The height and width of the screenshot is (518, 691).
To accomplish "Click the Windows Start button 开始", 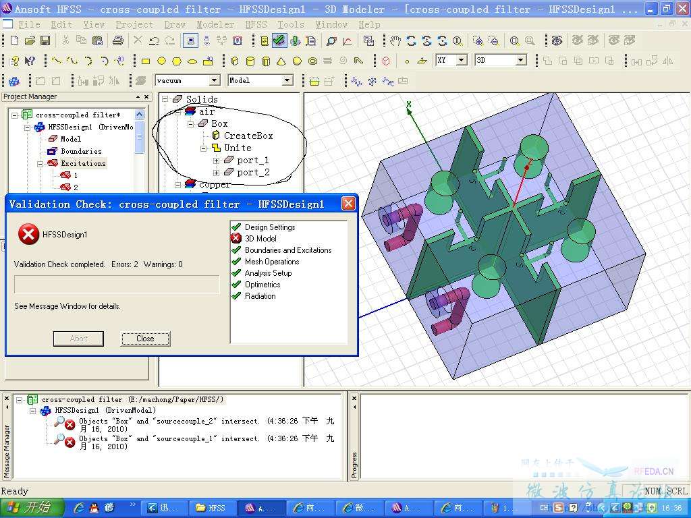I will click(32, 508).
